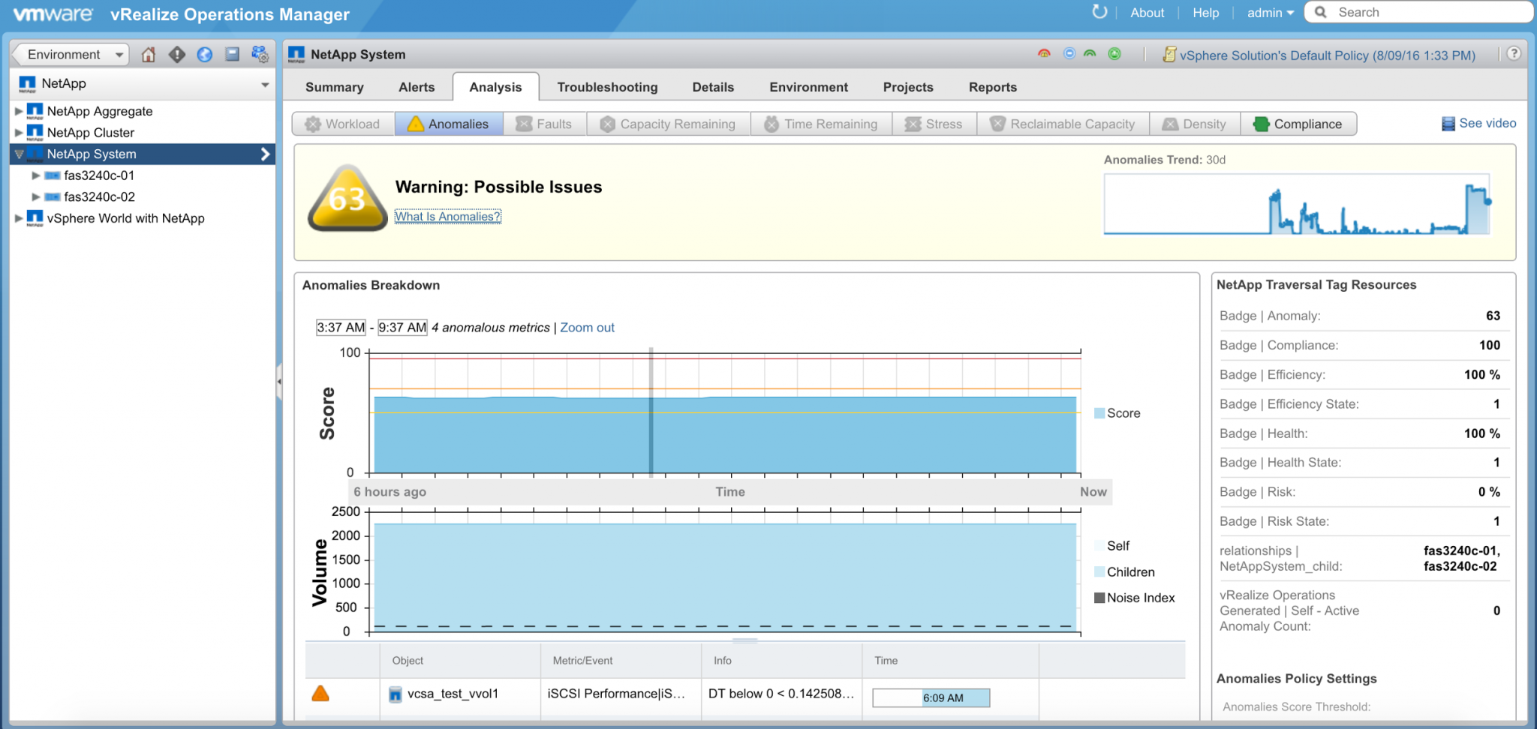The image size is (1537, 729).
Task: Click the fas3240c-01 node icon
Action: [53, 175]
